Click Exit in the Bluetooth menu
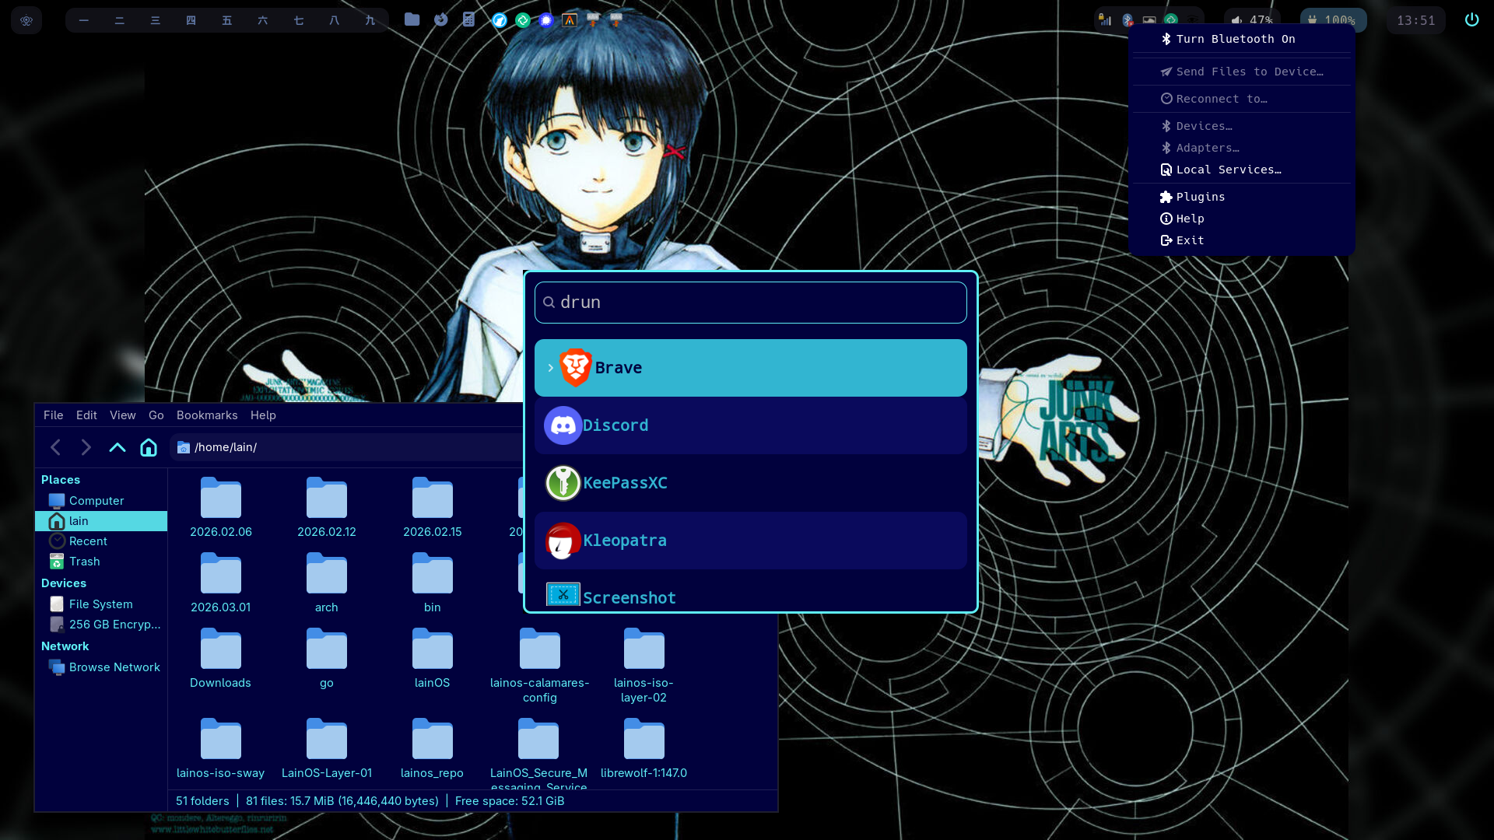This screenshot has height=840, width=1494. pyautogui.click(x=1190, y=240)
